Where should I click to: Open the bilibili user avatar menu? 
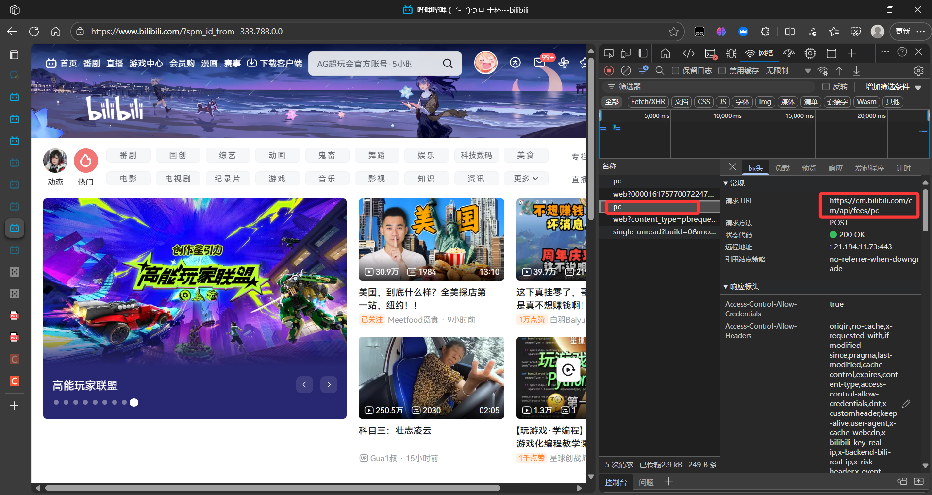pyautogui.click(x=486, y=63)
